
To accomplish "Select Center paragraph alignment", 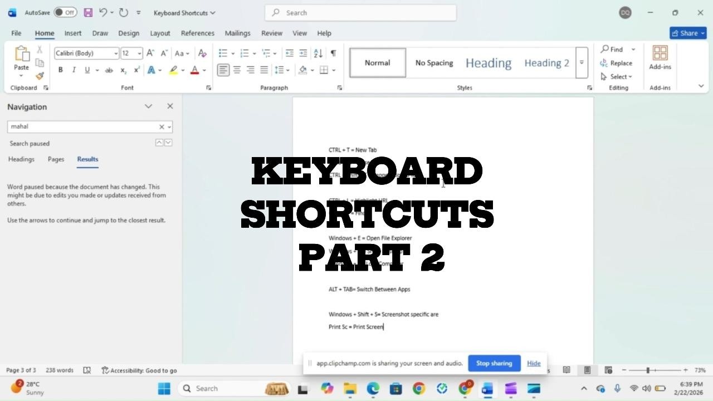I will [x=237, y=70].
